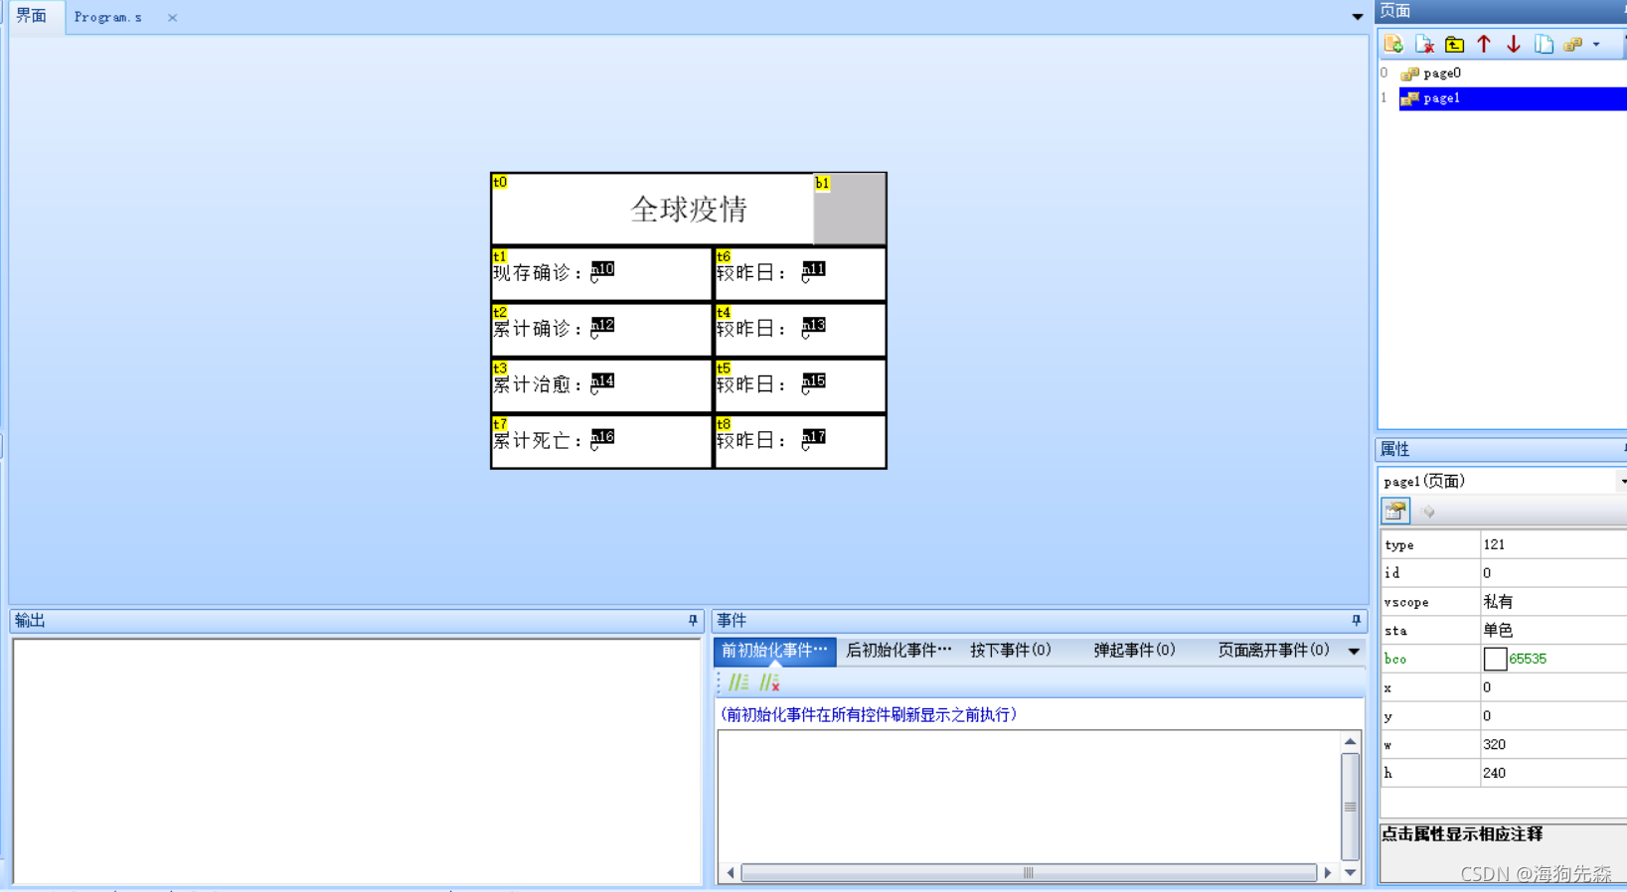Image resolution: width=1627 pixels, height=892 pixels.
Task: Click the sta value 单色
Action: (x=1498, y=630)
